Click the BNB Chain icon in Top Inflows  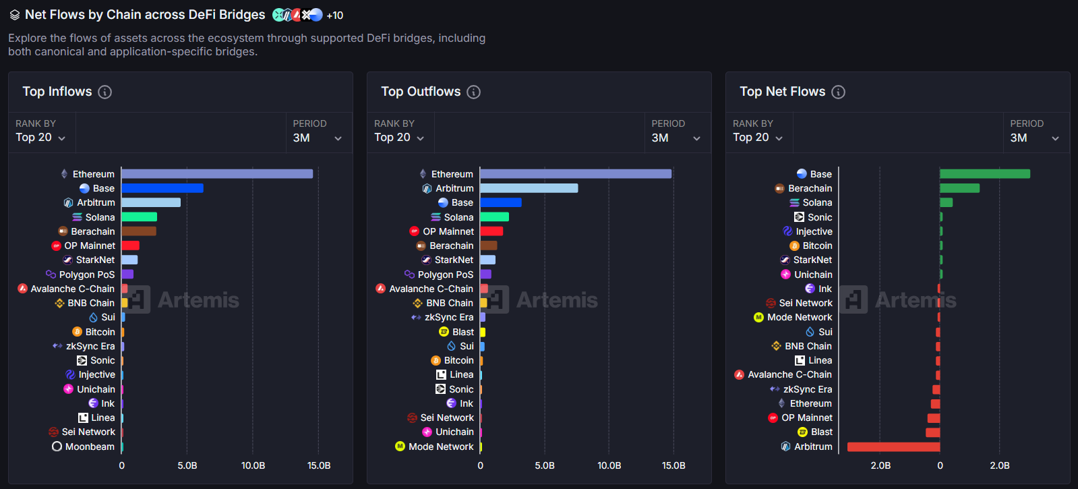(59, 303)
